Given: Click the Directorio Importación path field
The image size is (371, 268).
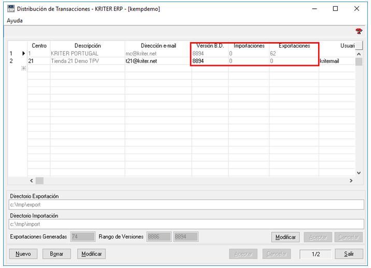Looking at the screenshot, I should point(186,224).
